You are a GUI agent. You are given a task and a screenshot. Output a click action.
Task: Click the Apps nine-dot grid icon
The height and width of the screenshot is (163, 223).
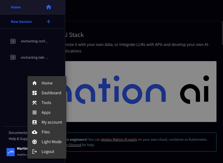click(35, 112)
